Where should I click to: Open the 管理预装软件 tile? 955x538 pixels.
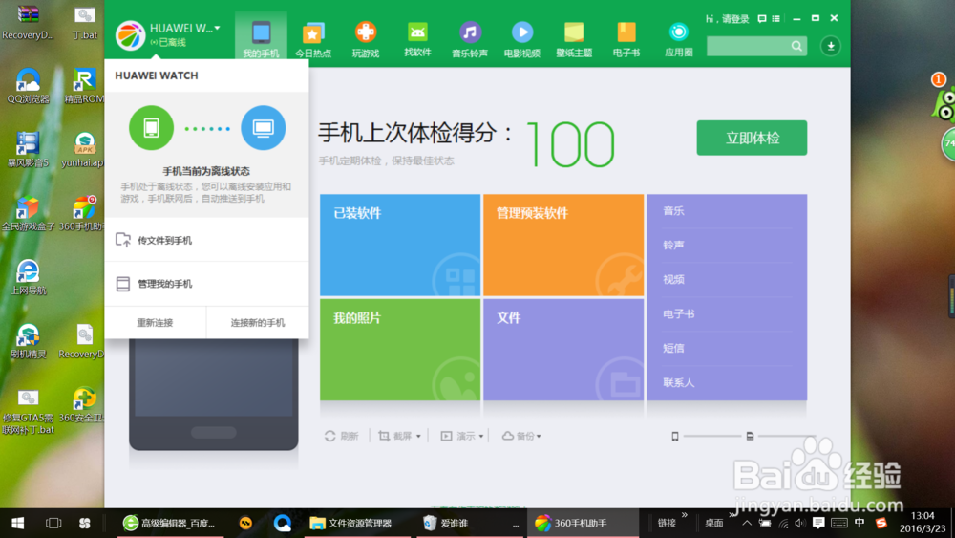coord(563,245)
